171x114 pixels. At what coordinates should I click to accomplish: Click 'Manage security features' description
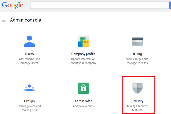[x=137, y=108]
